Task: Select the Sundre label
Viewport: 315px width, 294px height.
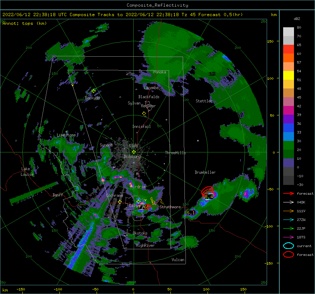Action: click(x=106, y=145)
